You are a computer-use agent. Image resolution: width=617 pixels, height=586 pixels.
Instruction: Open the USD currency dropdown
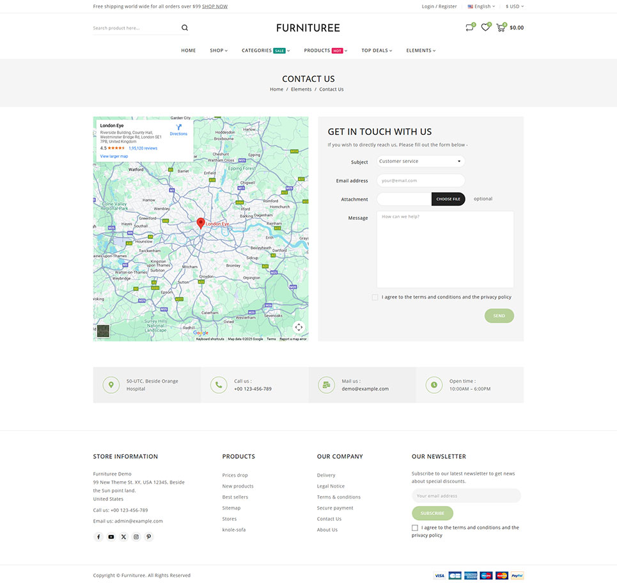point(515,6)
